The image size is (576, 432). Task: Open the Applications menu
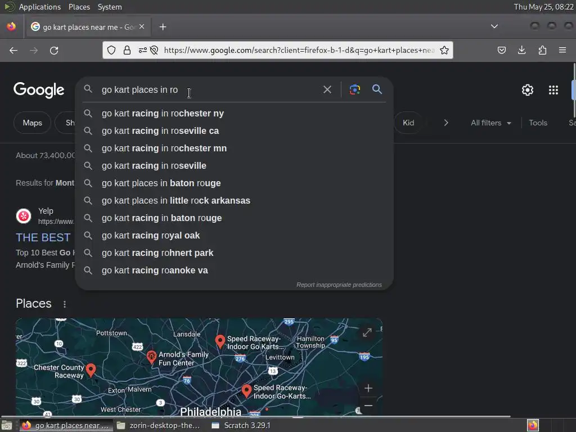click(x=40, y=7)
